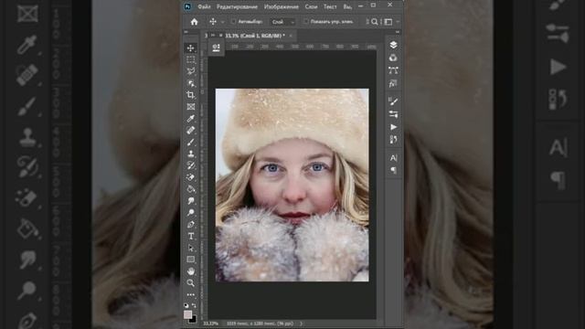Select the Brush tool
Screen dimensions: 585x329
pyautogui.click(x=191, y=143)
